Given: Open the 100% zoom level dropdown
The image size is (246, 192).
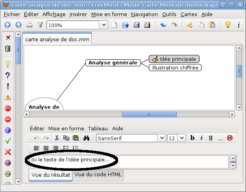Looking at the screenshot, I should pos(104,25).
